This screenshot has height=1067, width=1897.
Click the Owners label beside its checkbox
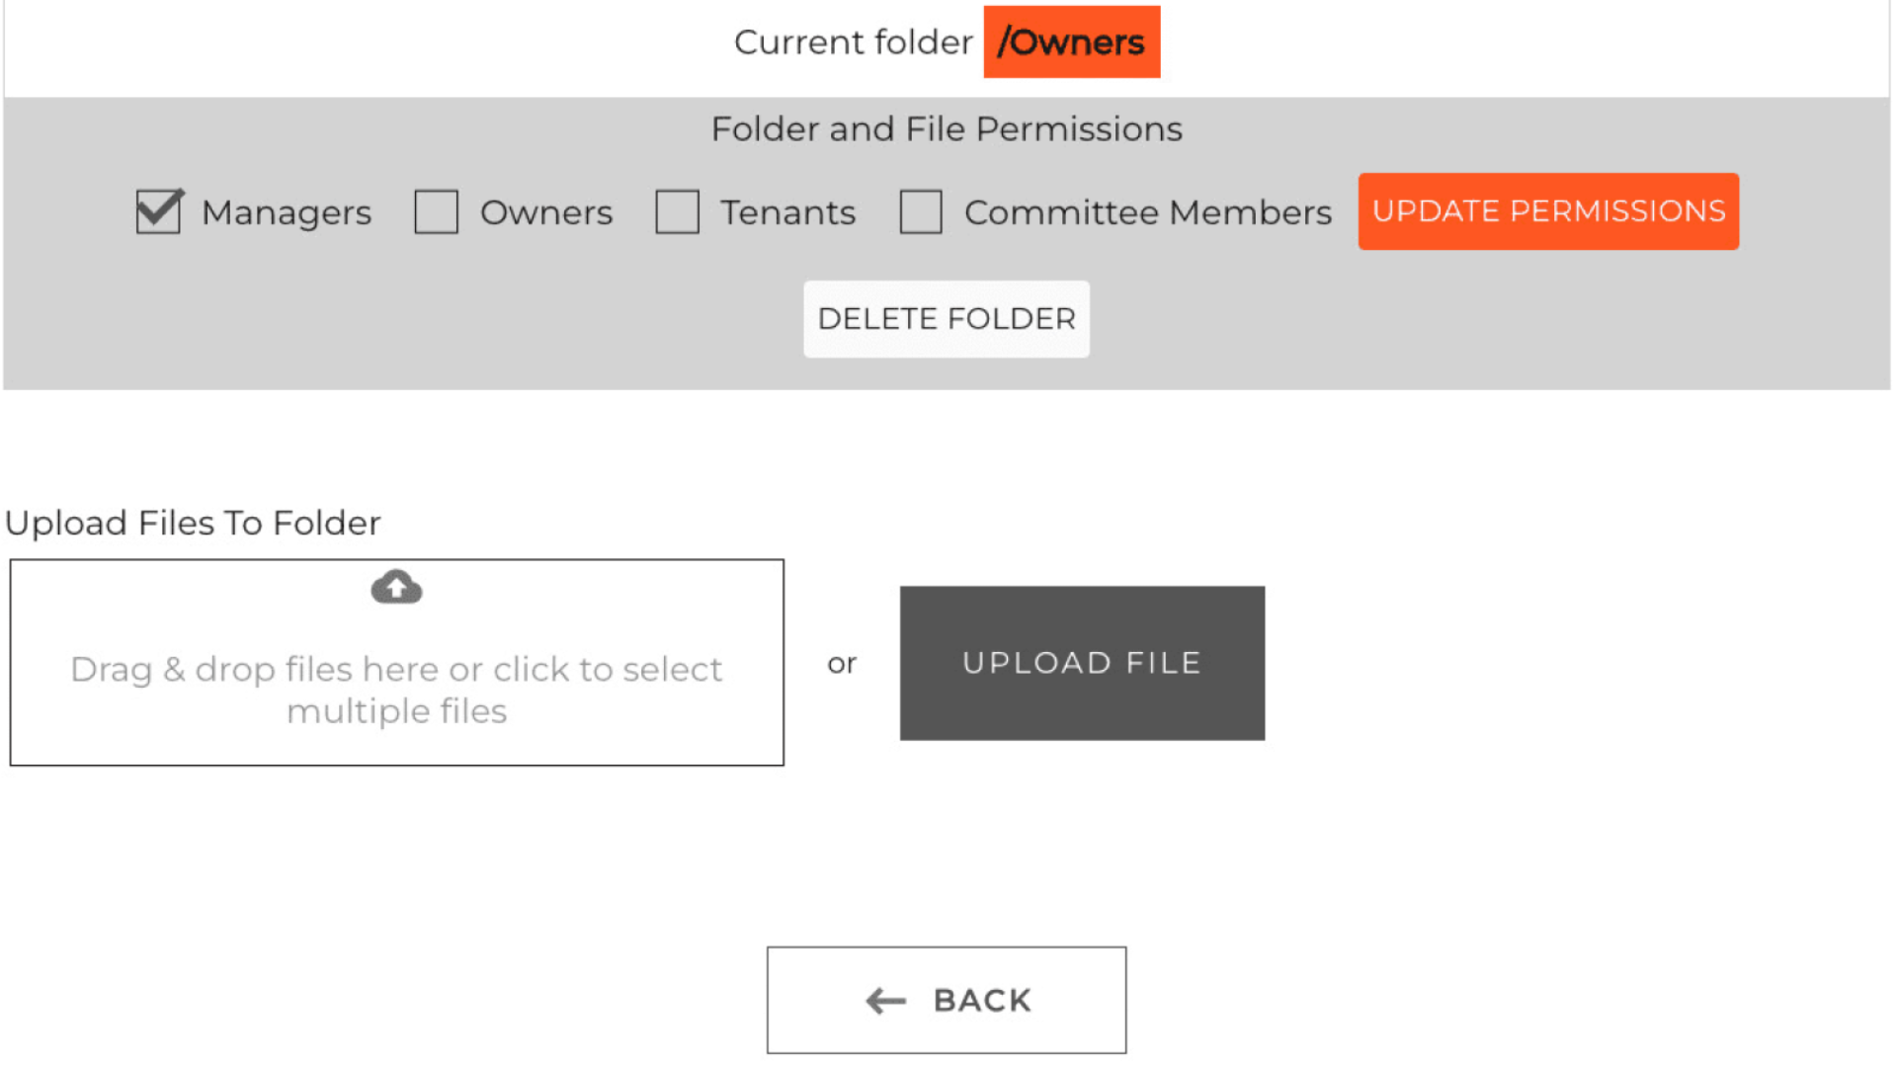(x=546, y=212)
